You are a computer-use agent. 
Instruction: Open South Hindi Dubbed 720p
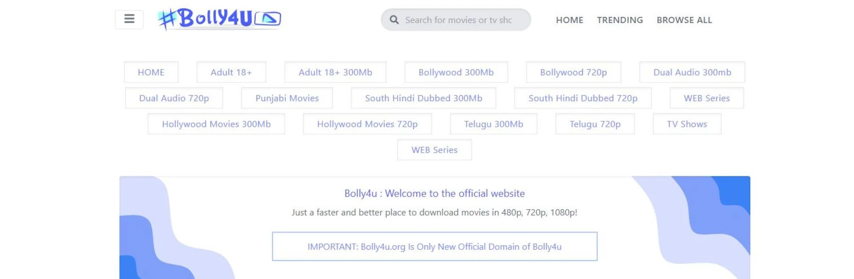[x=583, y=98]
